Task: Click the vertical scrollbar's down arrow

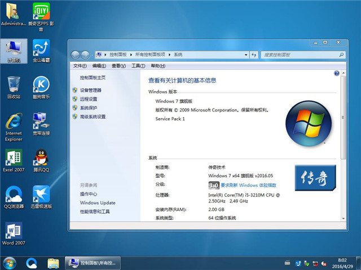Action: coord(344,218)
